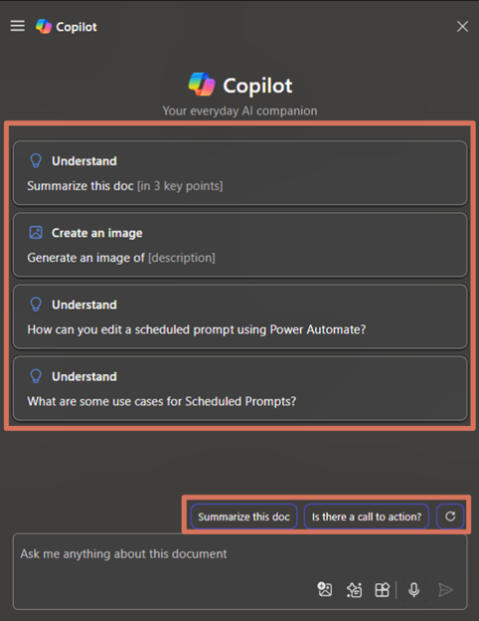Click the picture icon beside Create an image
This screenshot has height=621, width=479.
36,233
